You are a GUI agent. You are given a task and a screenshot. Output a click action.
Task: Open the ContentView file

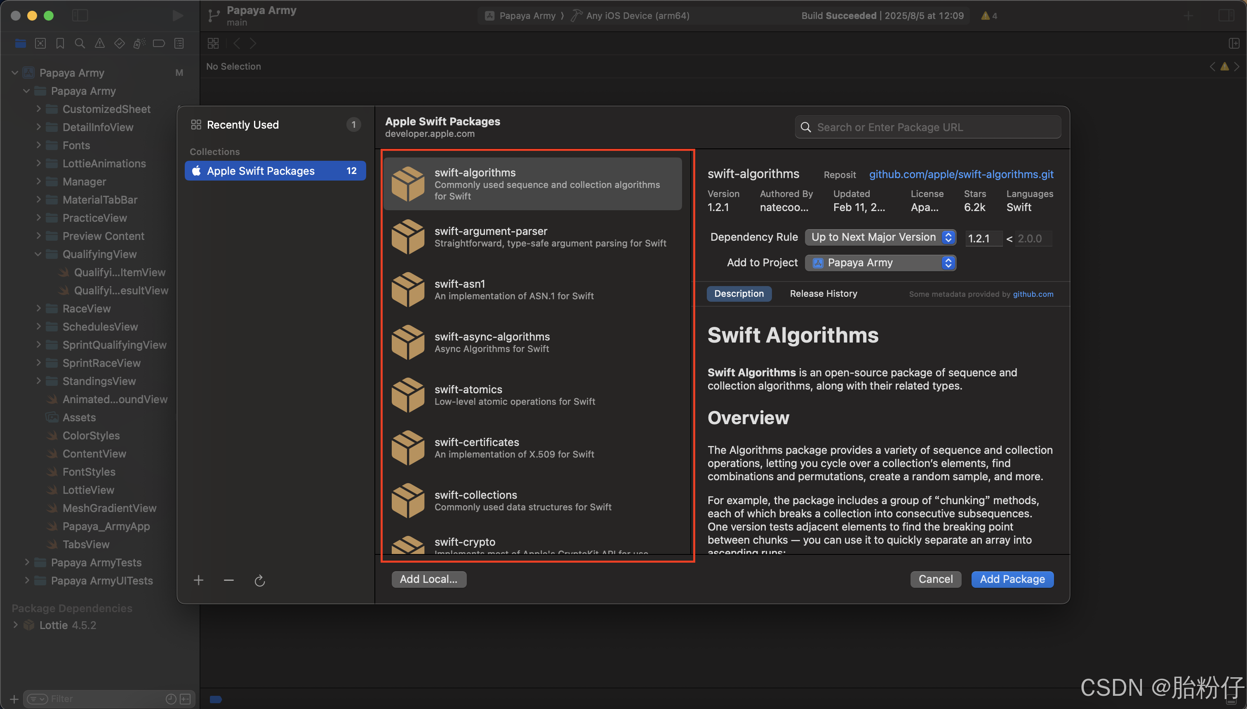coord(94,454)
